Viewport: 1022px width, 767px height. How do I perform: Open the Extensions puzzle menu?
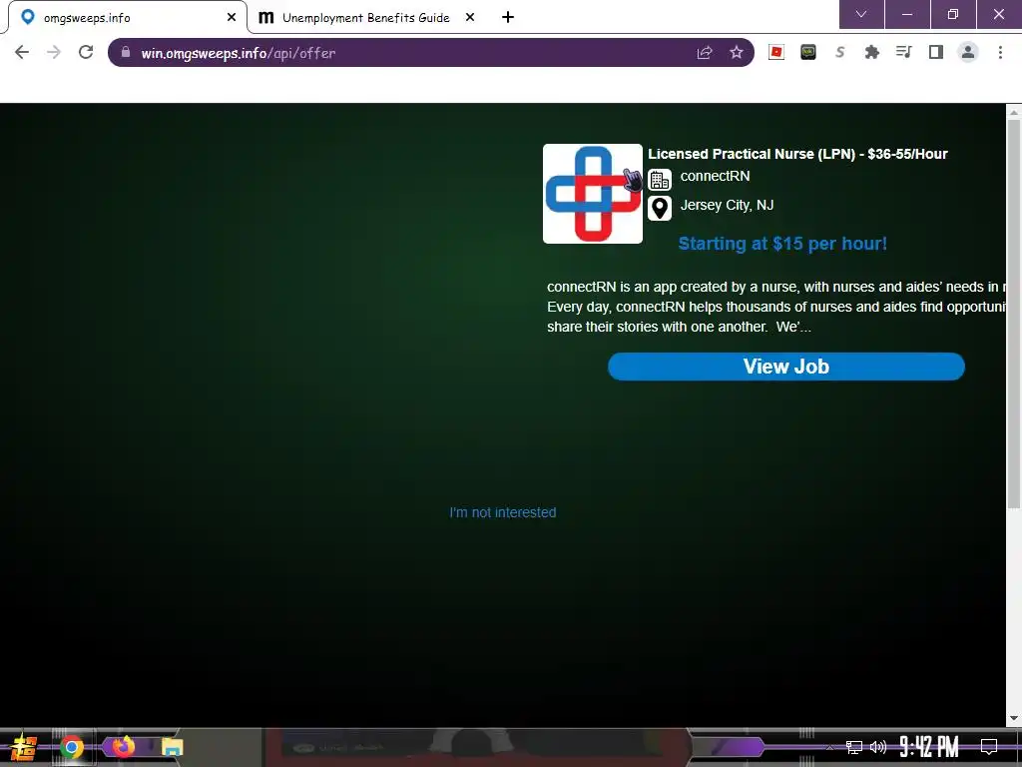pyautogui.click(x=872, y=52)
